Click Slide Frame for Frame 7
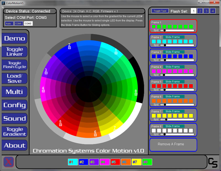 point(174,111)
